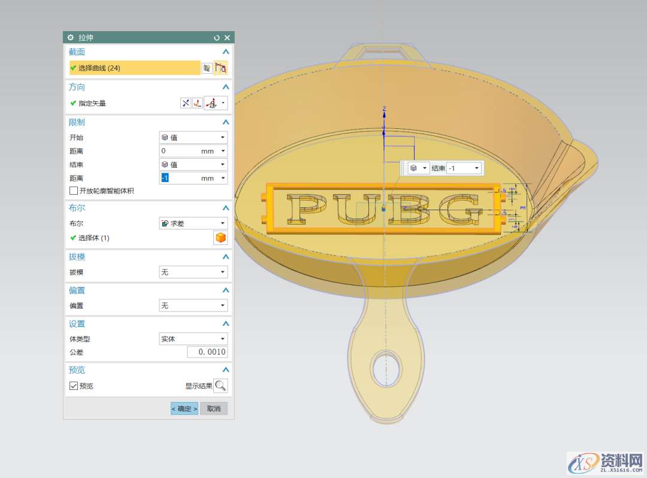Open the 开始 value type dropdown
Image resolution: width=647 pixels, height=478 pixels.
pos(193,138)
